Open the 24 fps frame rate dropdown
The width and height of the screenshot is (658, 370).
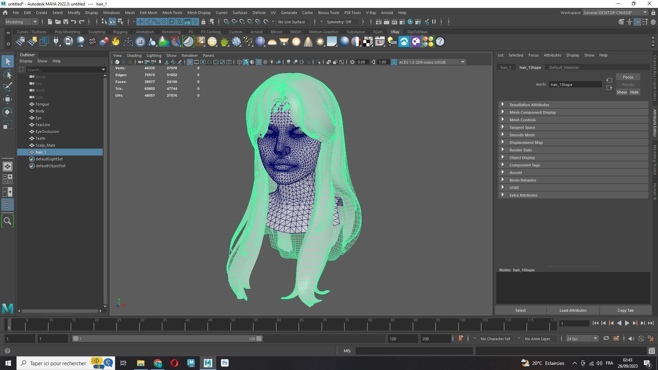tap(582, 339)
